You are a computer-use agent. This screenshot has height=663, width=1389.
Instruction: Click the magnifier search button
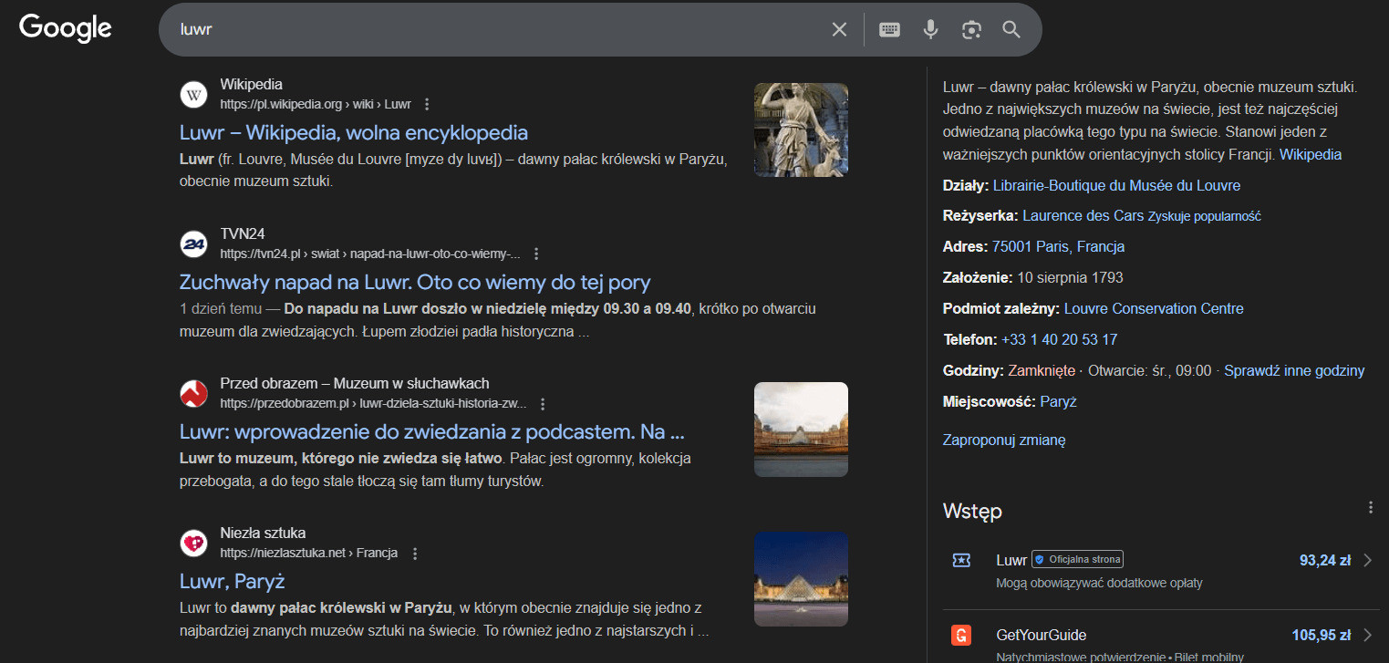coord(1011,30)
